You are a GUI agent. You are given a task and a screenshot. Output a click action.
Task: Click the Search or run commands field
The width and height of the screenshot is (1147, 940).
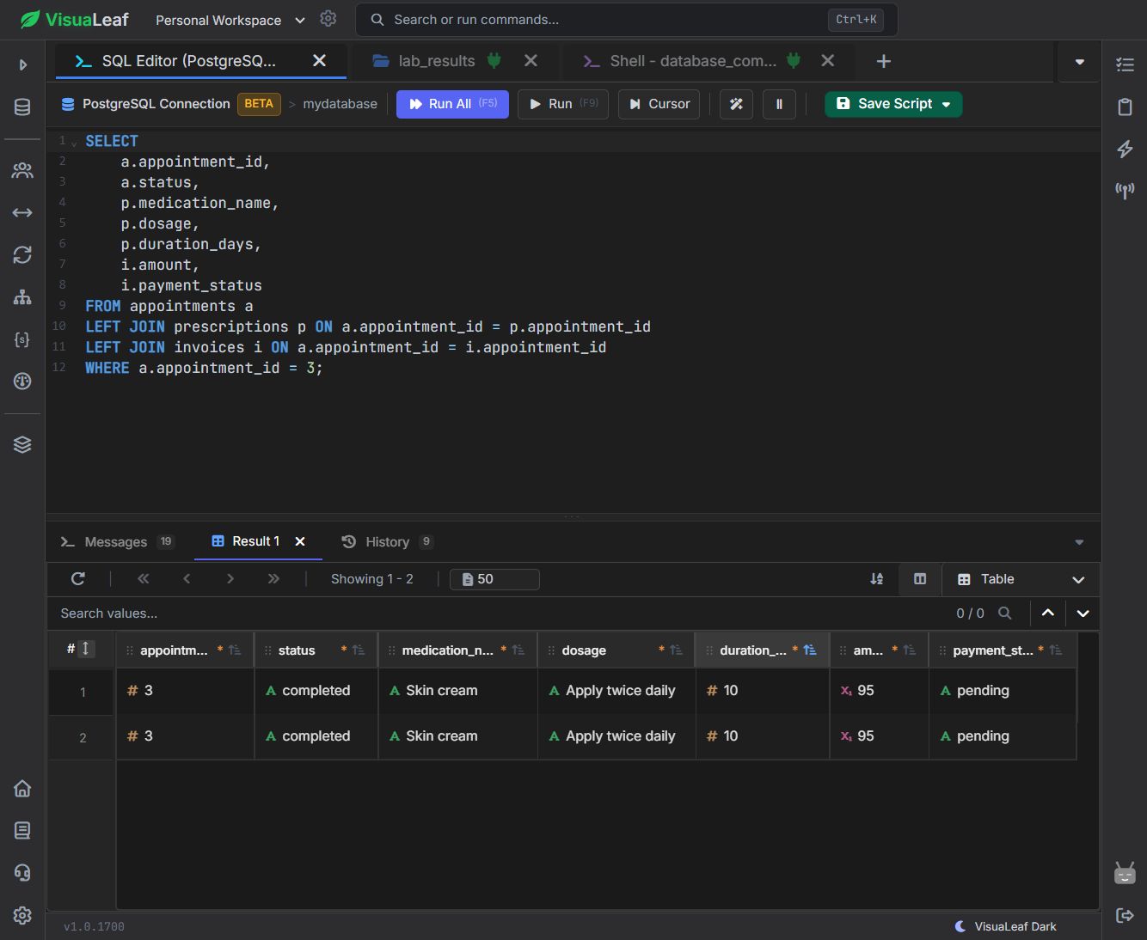627,20
